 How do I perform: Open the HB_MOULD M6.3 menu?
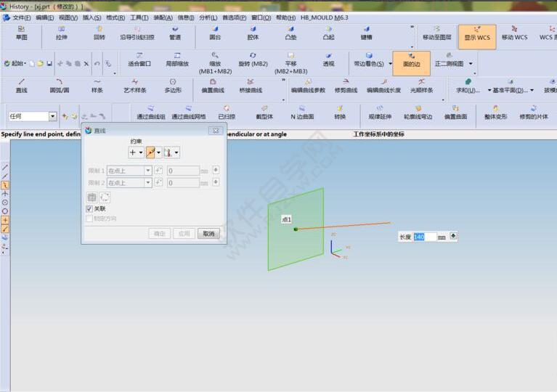324,17
